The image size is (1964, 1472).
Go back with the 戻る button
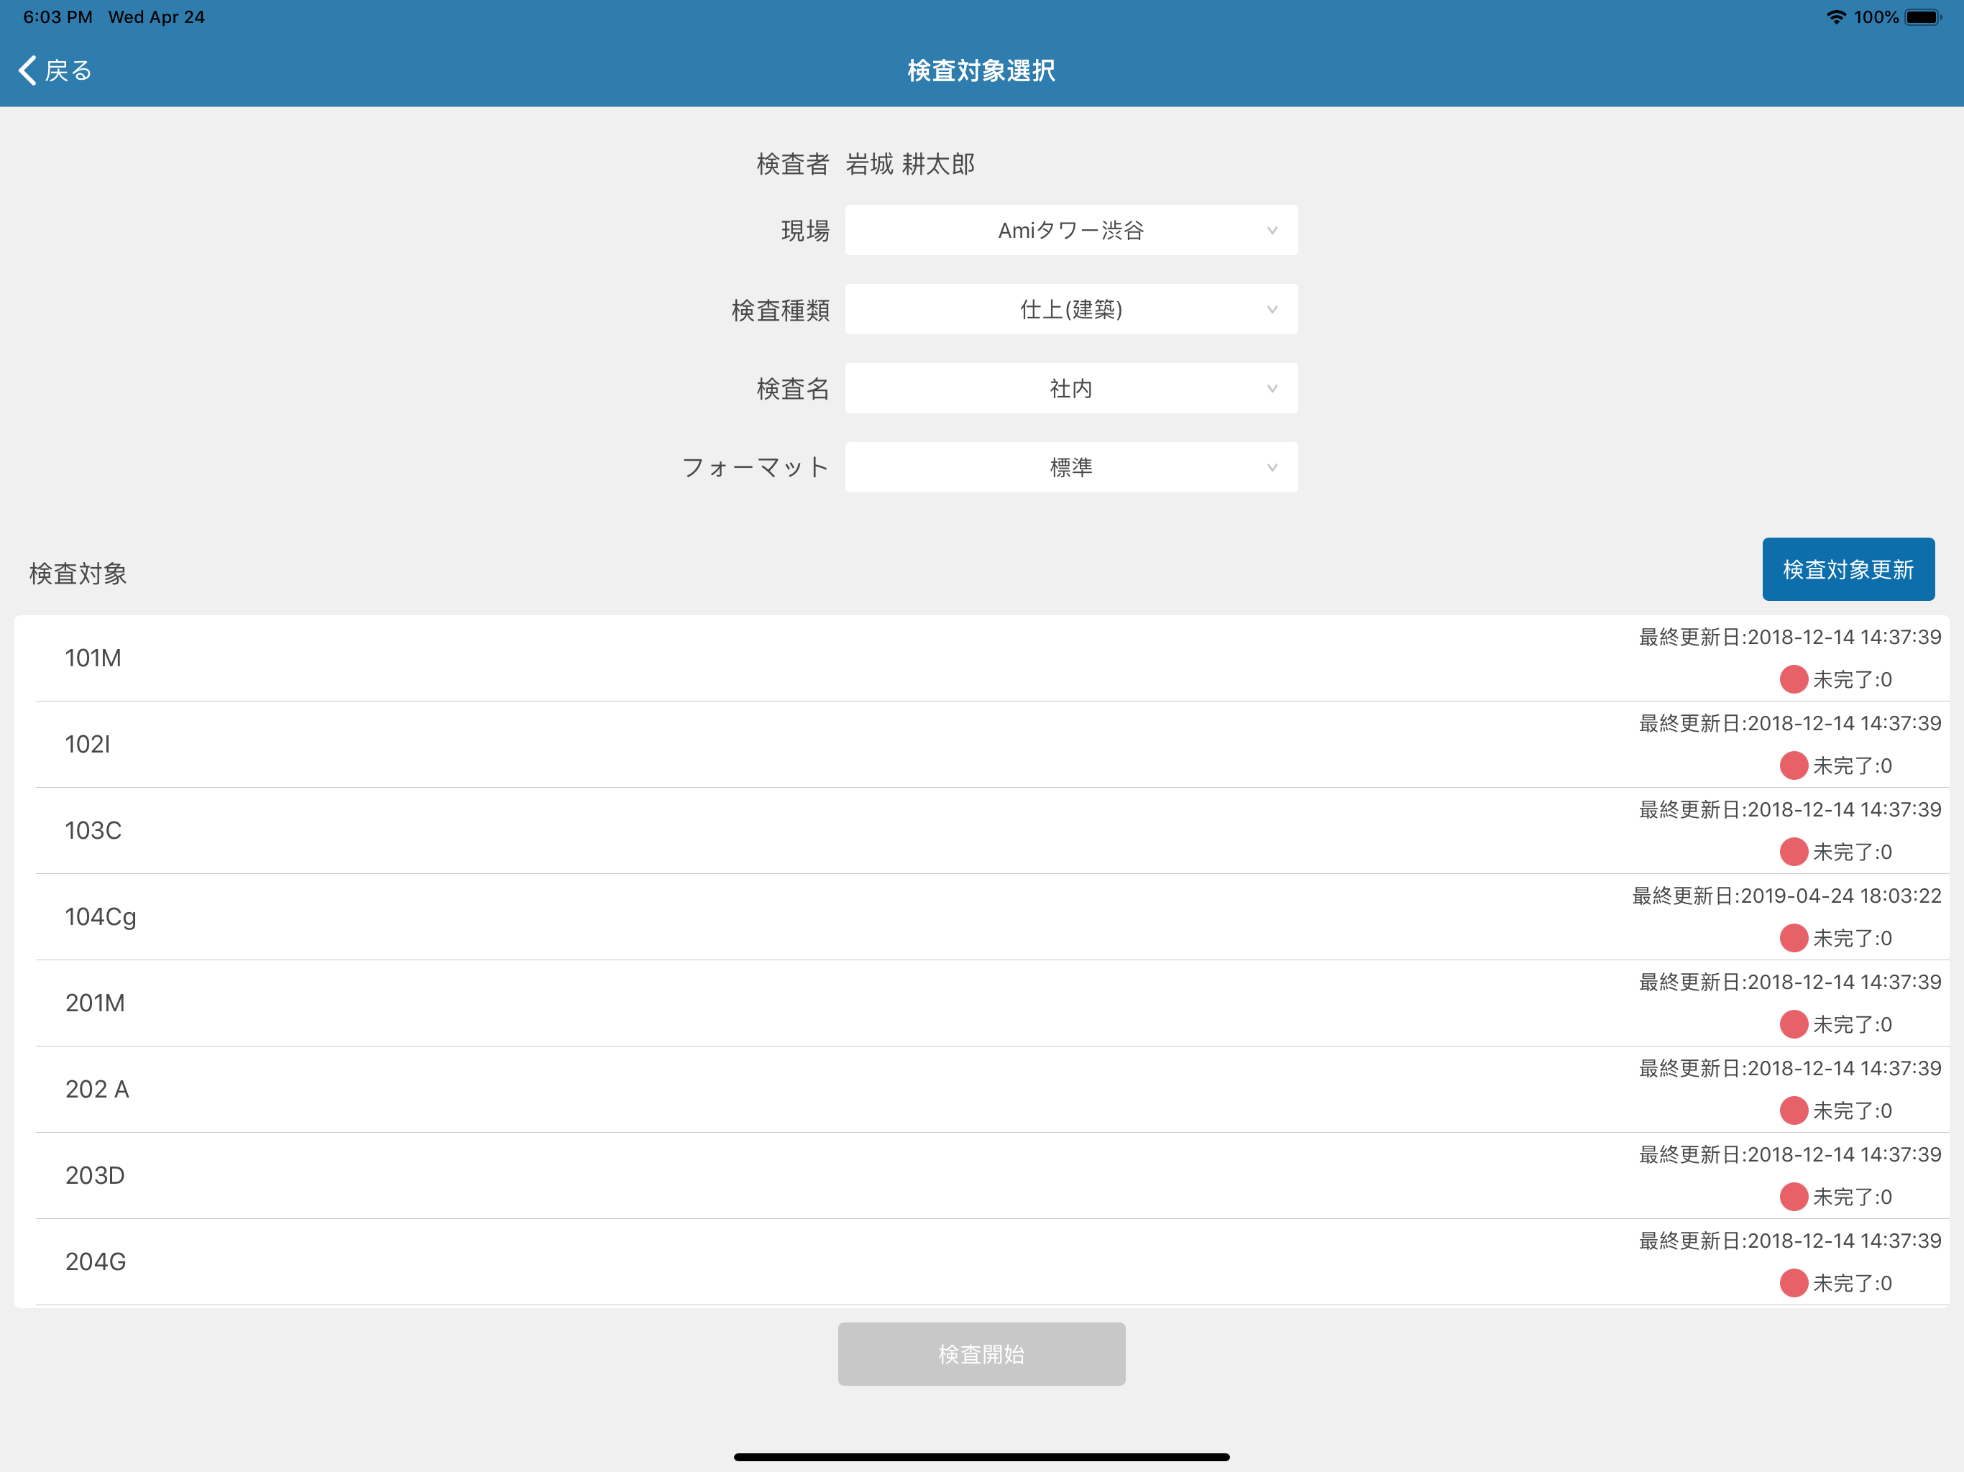tap(55, 70)
